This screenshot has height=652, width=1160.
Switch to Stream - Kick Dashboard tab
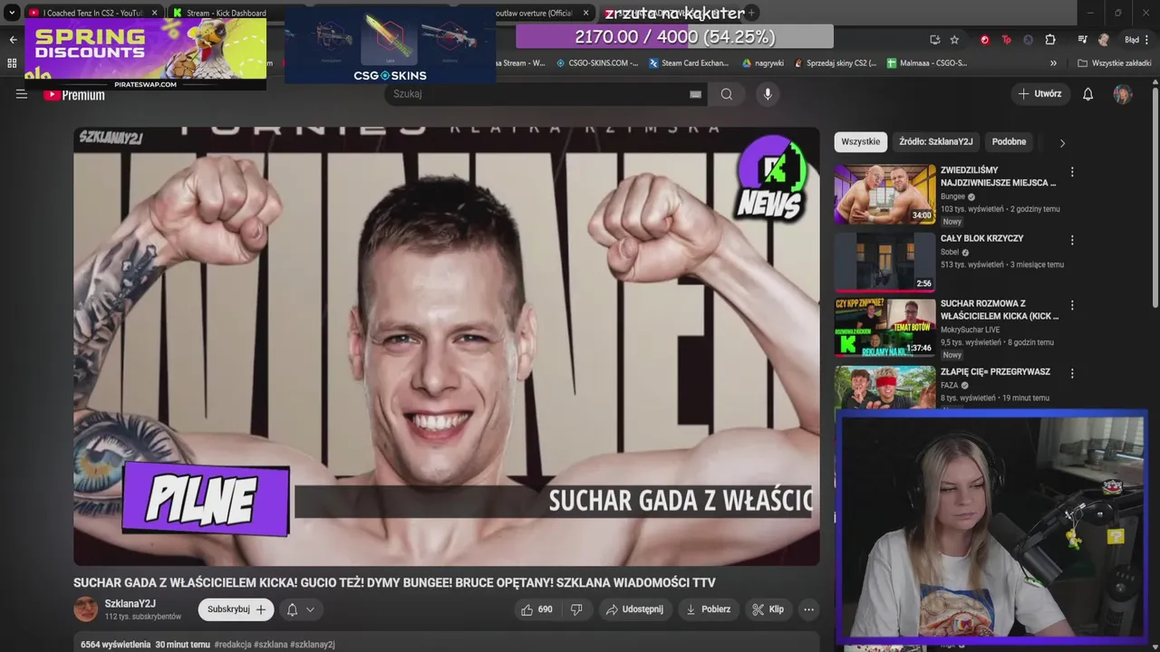point(219,13)
